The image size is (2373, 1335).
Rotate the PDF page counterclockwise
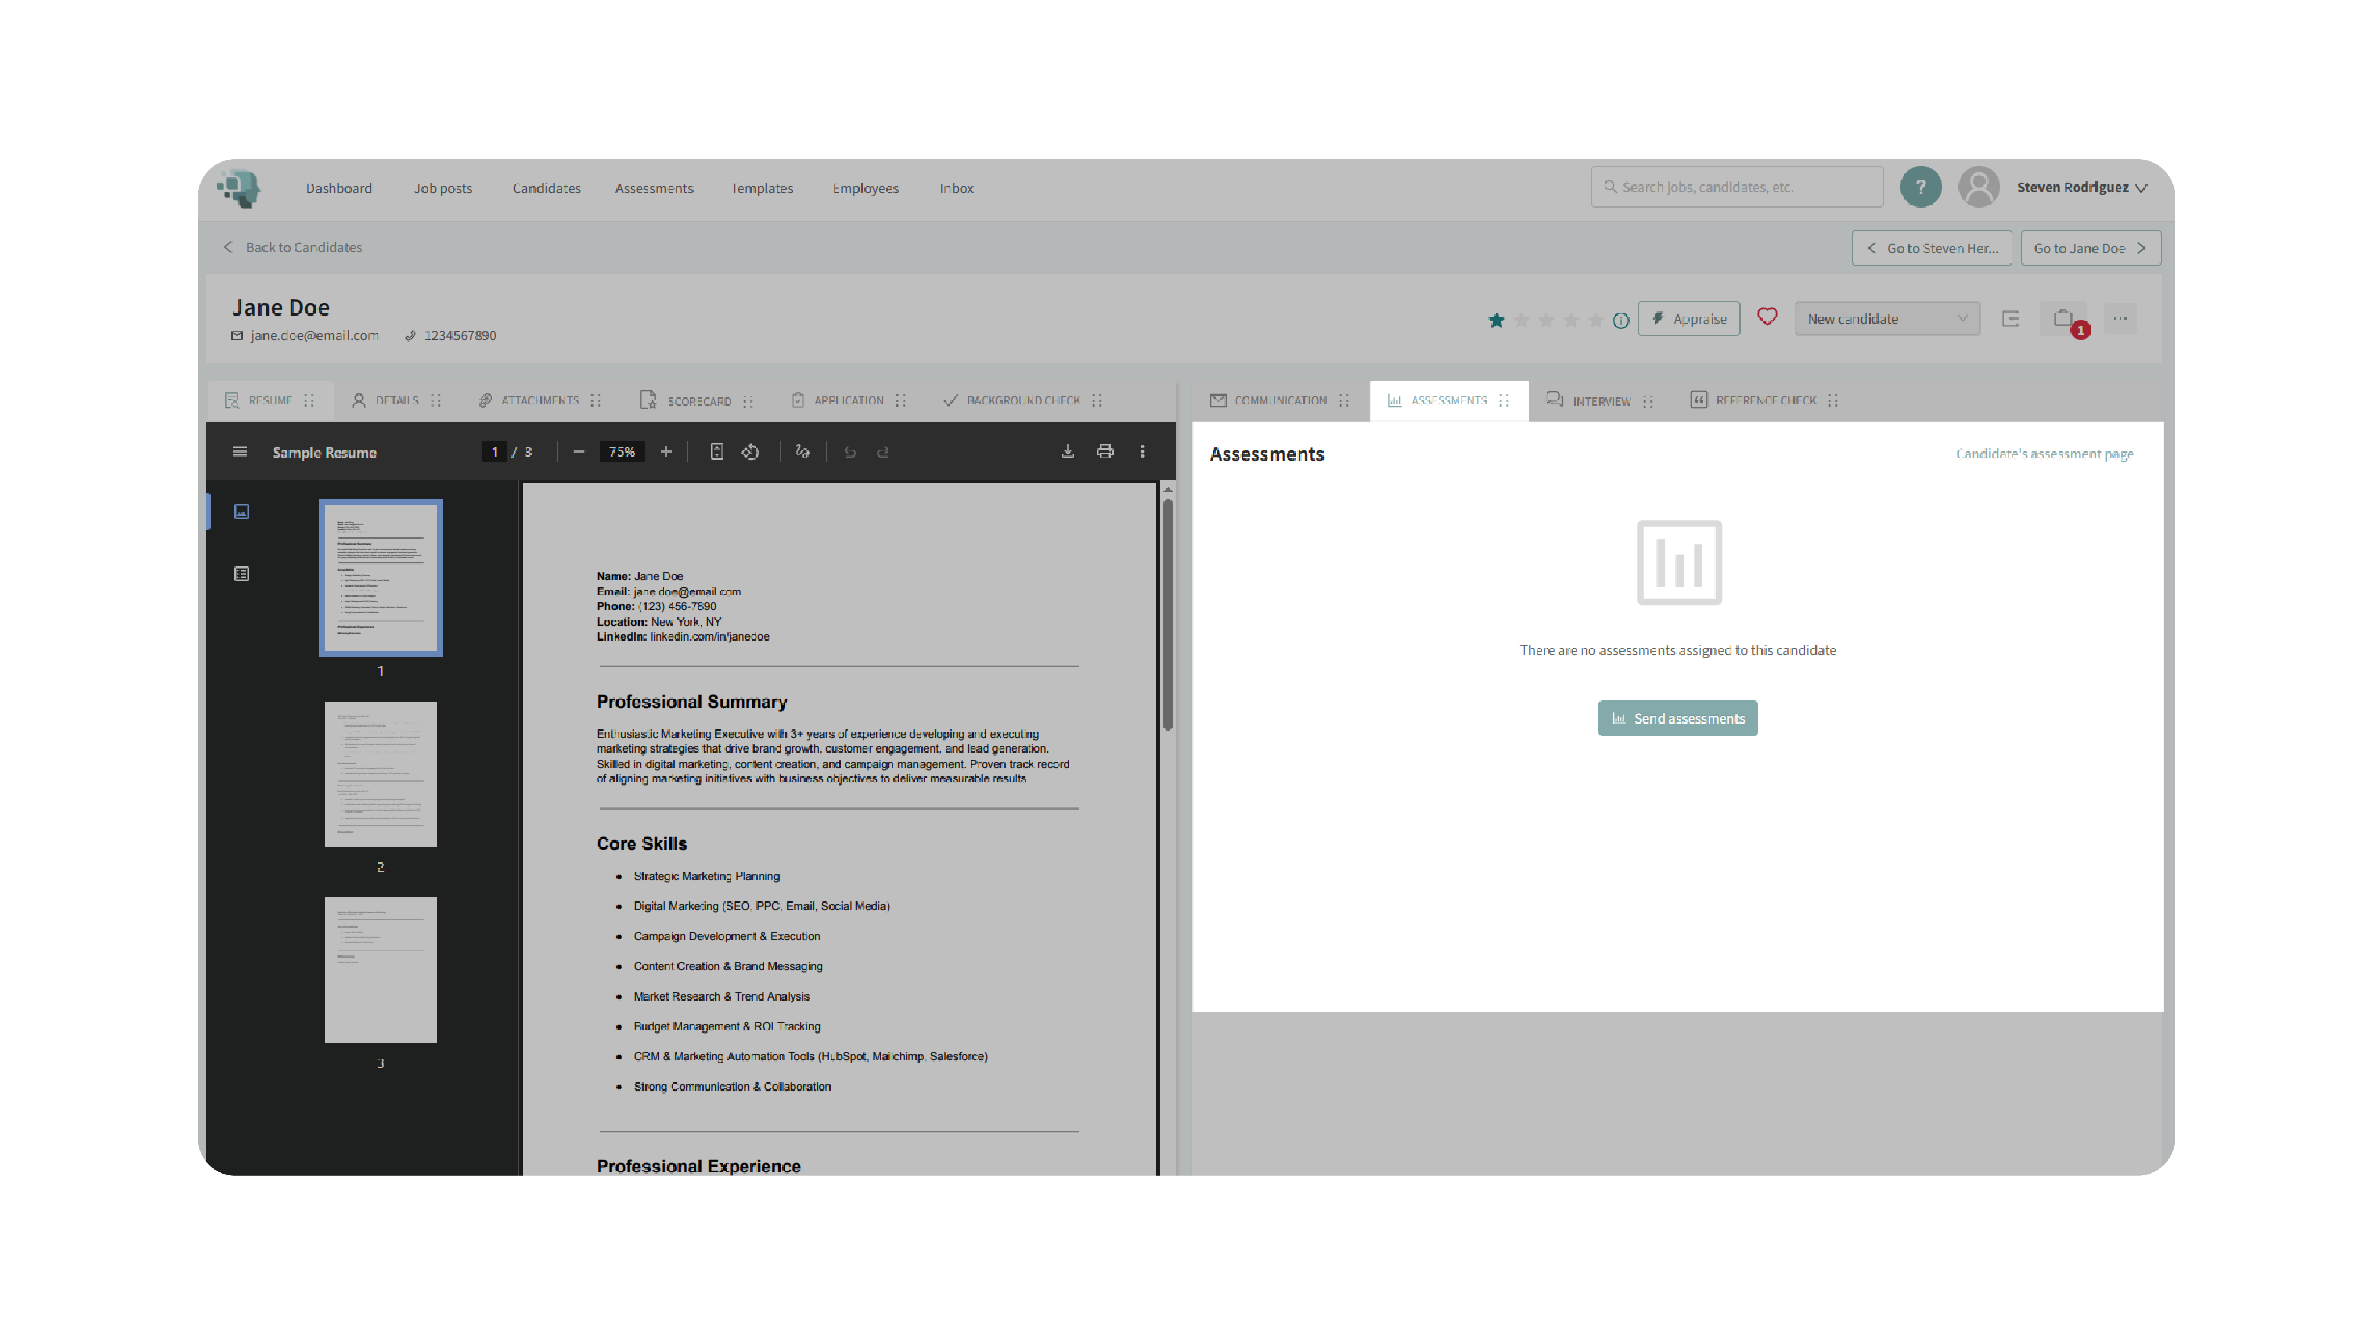[751, 451]
